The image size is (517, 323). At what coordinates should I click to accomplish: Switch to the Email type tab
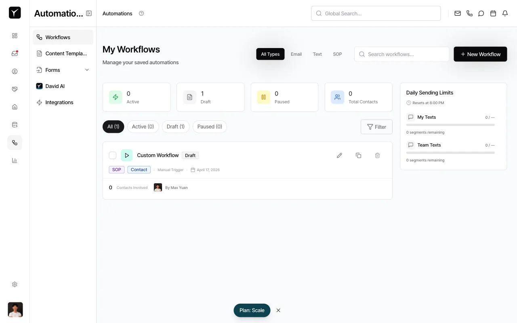(296, 54)
